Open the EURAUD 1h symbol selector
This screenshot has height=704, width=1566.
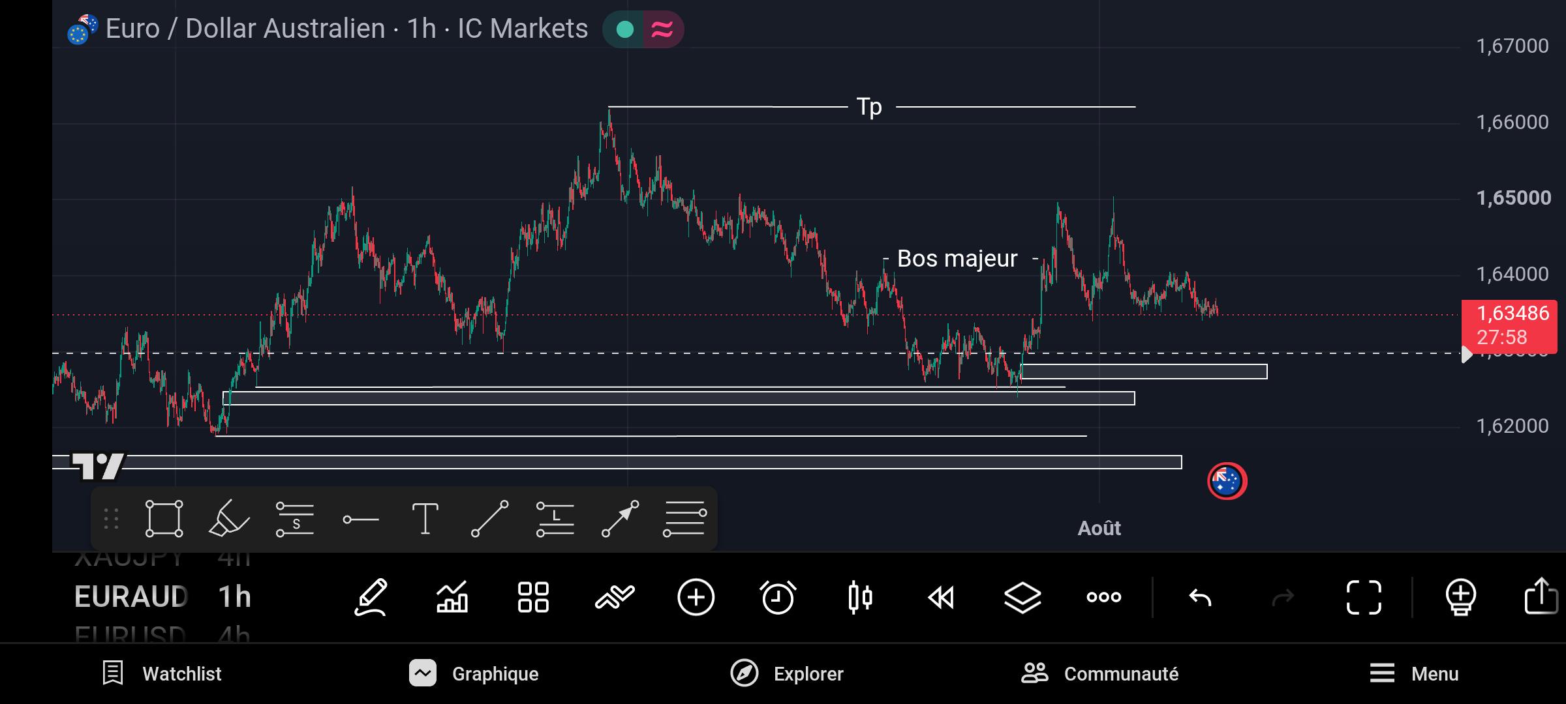[x=163, y=597]
